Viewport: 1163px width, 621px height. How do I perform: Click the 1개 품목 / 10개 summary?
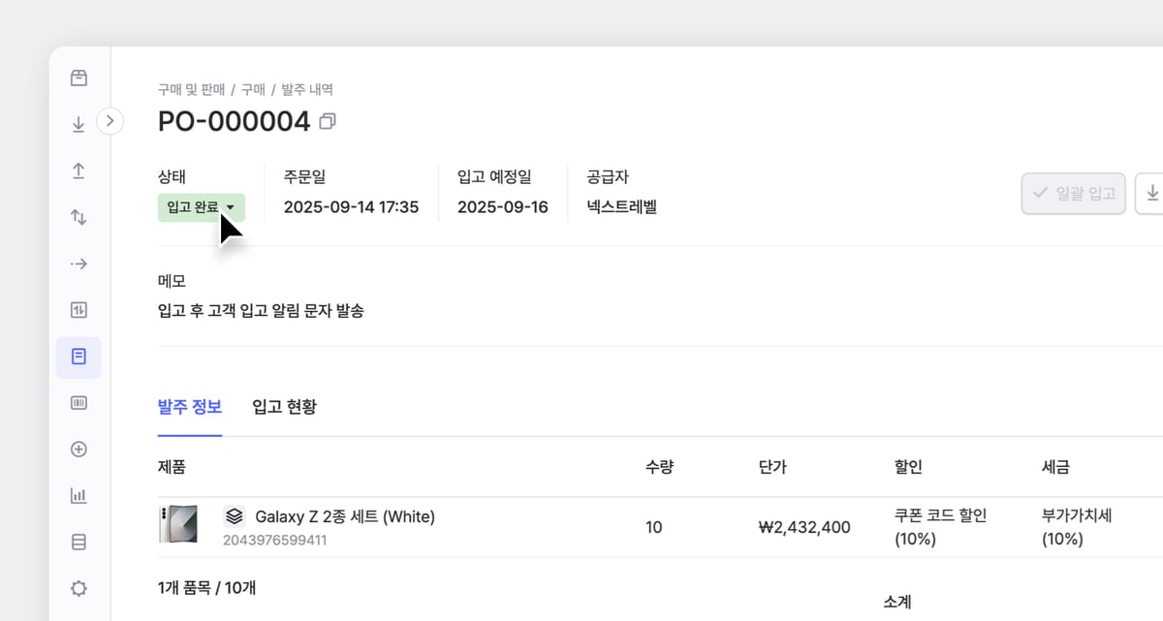[206, 587]
